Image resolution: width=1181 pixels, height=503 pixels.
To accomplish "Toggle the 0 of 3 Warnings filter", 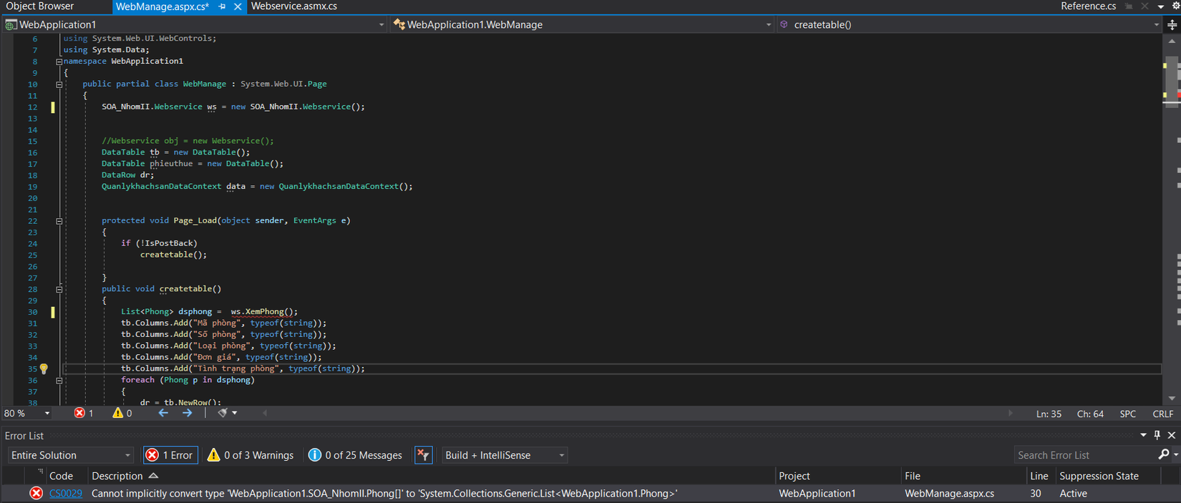I will 251,455.
